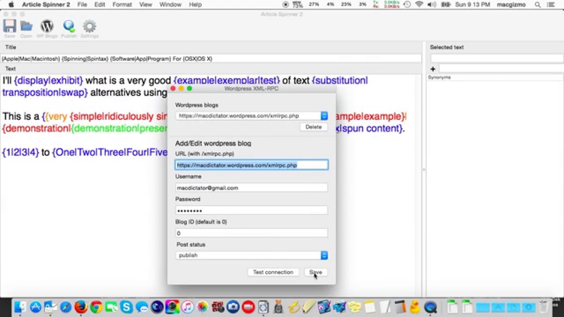Open the View menu
564x317 pixels.
click(145, 4)
